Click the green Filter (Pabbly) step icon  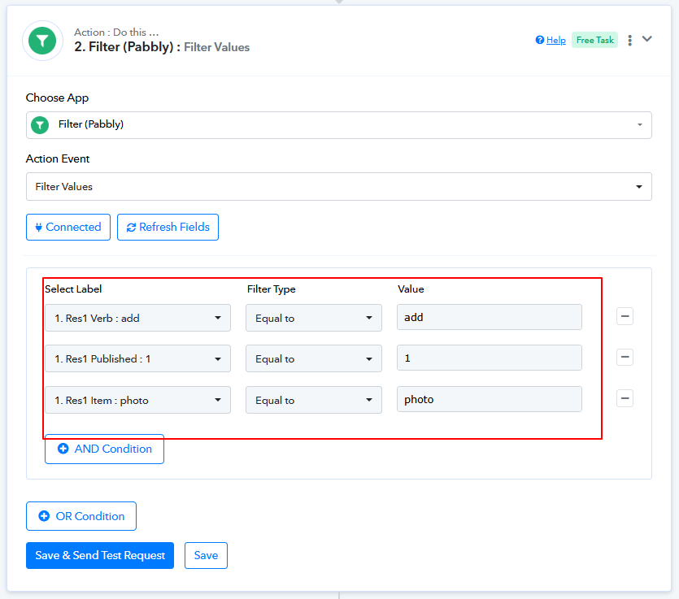[42, 41]
